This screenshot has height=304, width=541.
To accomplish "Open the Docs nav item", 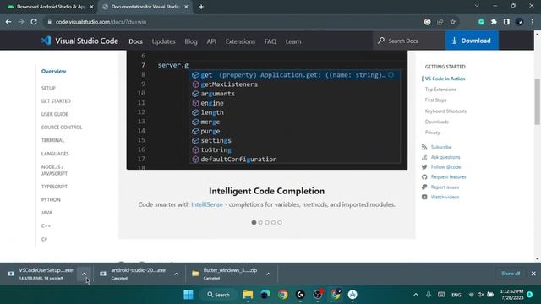I will pyautogui.click(x=135, y=41).
